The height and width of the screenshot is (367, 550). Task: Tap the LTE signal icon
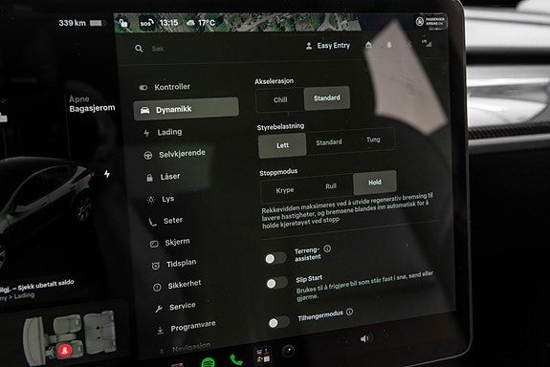tap(427, 43)
